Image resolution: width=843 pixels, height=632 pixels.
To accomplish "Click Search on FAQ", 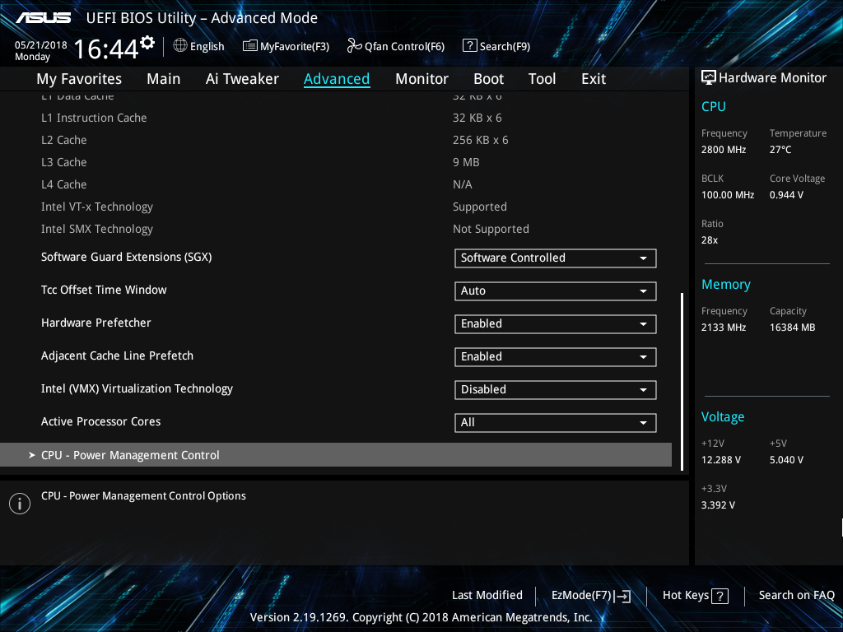I will point(796,595).
